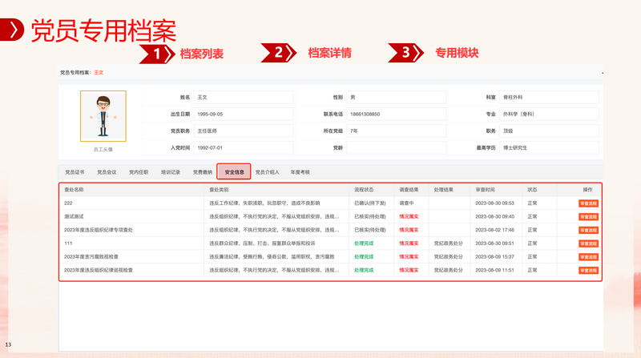Select the 安全信息 tab
Viewport: 641px width, 358px height.
coord(234,171)
